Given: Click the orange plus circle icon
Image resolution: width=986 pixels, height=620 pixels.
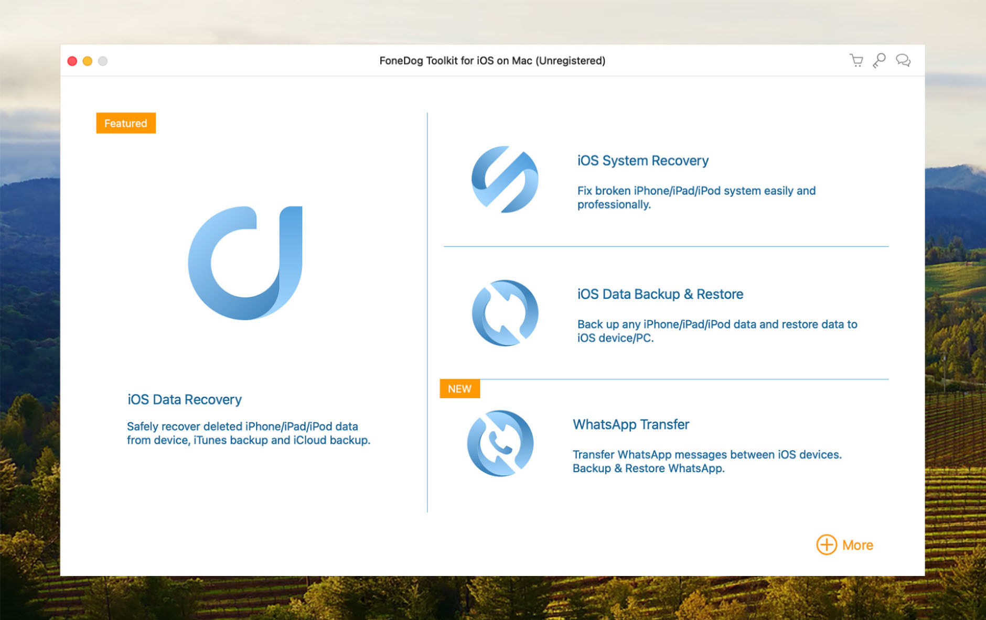Looking at the screenshot, I should (x=826, y=545).
